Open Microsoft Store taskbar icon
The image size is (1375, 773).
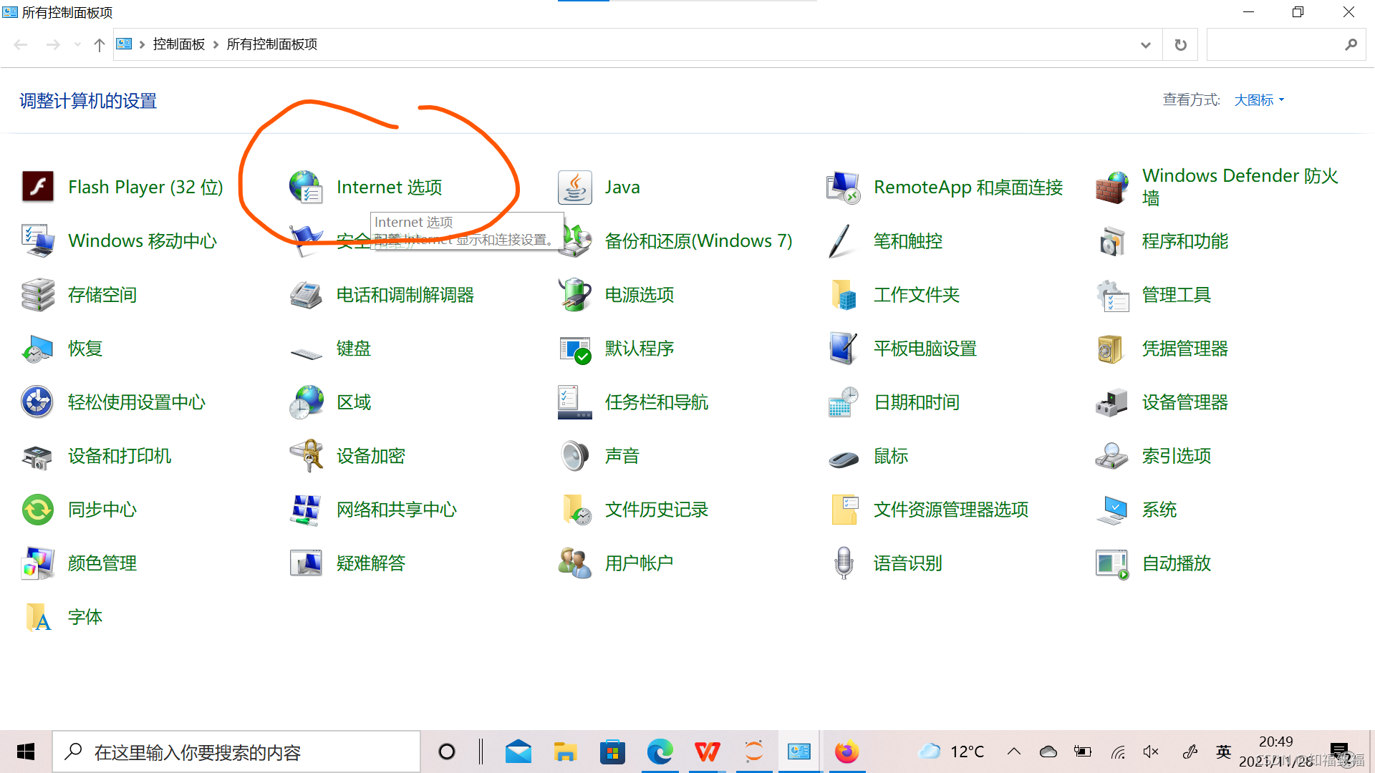pos(612,752)
